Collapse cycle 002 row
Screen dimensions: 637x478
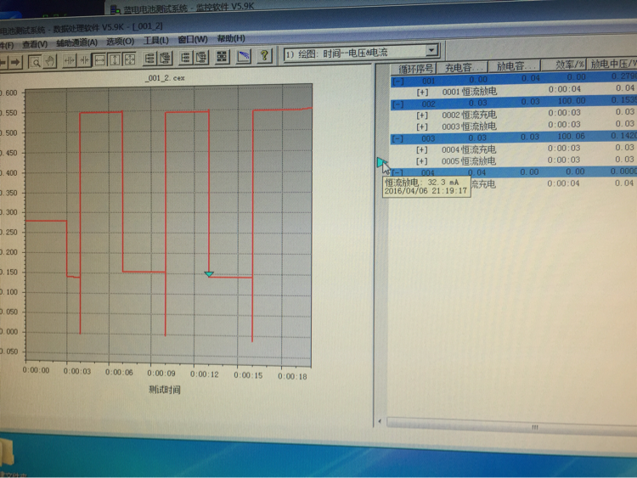(x=398, y=104)
